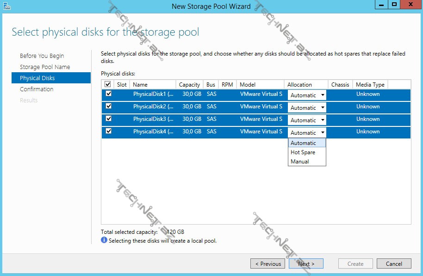Cancel the storage pool wizard
The image size is (423, 276).
coord(393,263)
